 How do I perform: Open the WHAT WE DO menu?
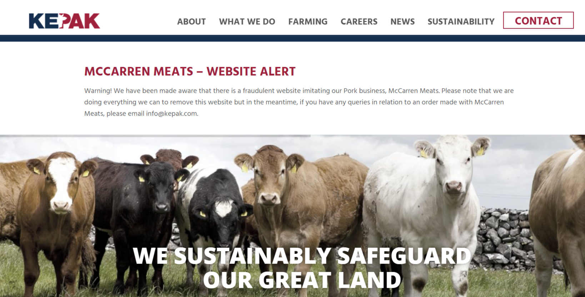(247, 22)
